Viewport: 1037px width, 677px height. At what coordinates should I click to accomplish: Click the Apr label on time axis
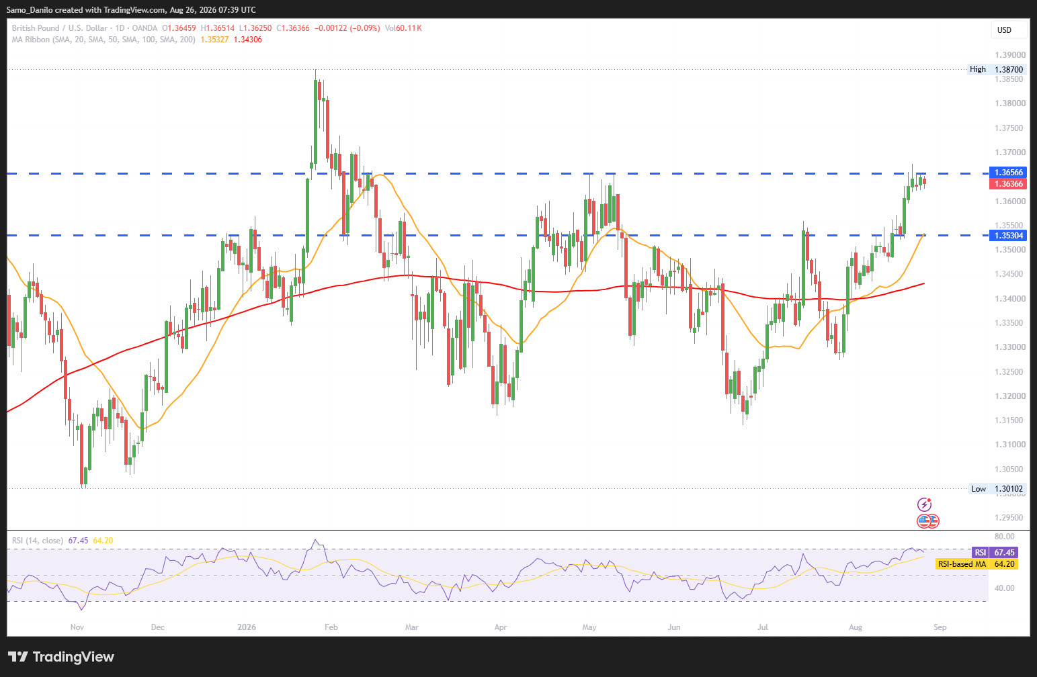501,627
